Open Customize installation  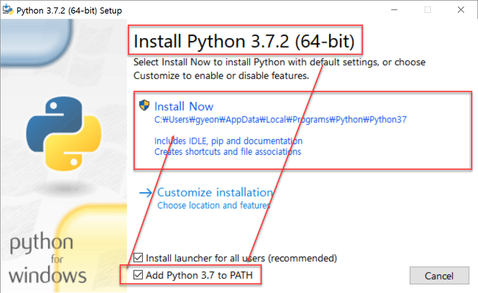coord(215,192)
